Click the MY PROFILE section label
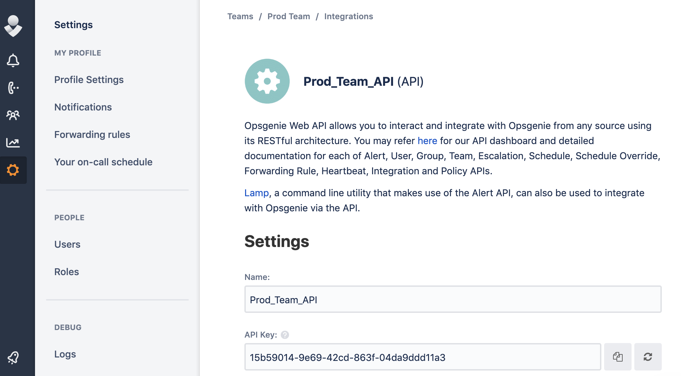 click(78, 53)
